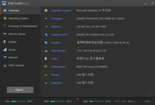The height and width of the screenshot is (105, 155).
Task: Click the Memory: label
Action: click(x=56, y=27)
